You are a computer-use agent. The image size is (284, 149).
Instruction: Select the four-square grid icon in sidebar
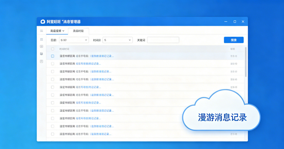(42, 39)
